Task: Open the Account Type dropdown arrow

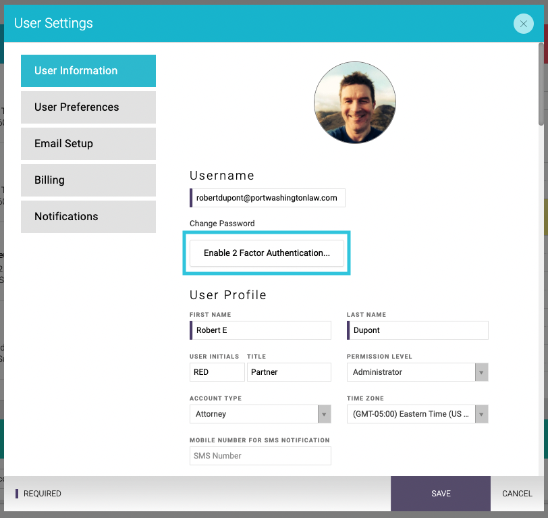Action: (324, 414)
